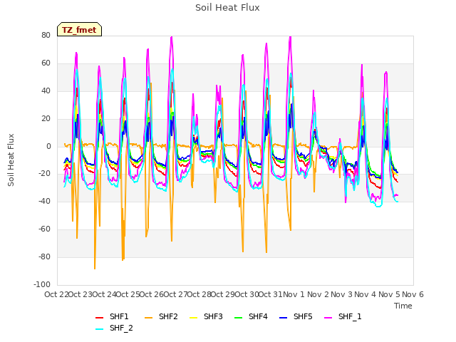456x342 pixels.
Task: Click the red SHF1 legend swatch
Action: [100, 318]
